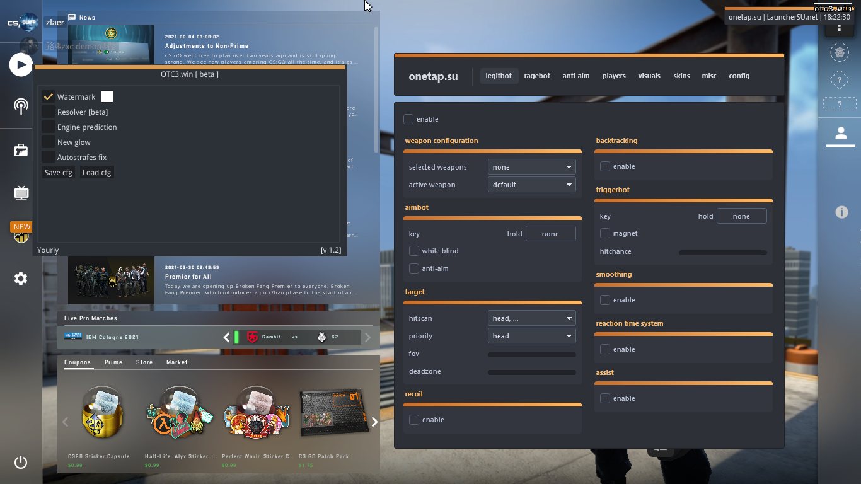This screenshot has width=861, height=484.
Task: Click the info circle icon on right panel
Action: coord(841,212)
